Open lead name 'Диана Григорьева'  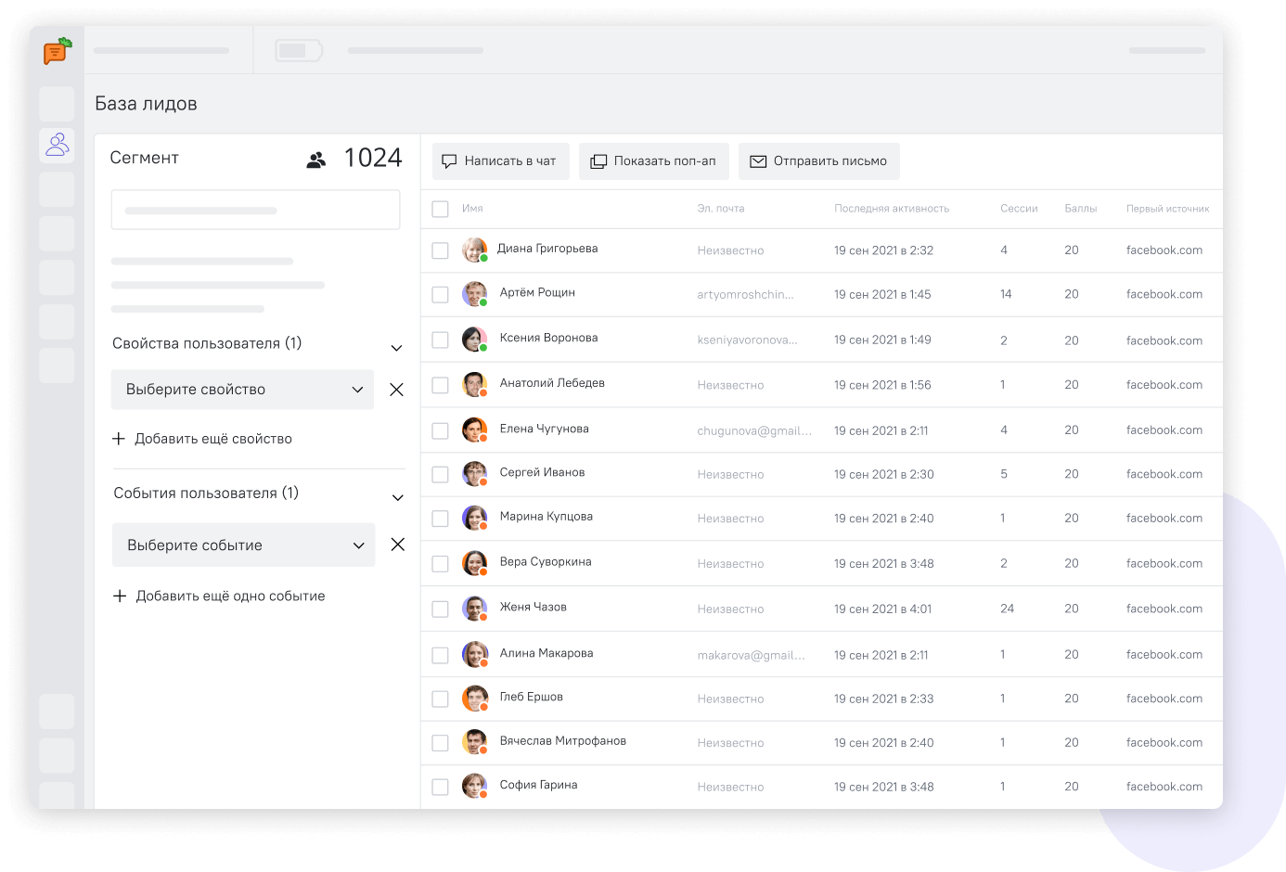pos(547,249)
